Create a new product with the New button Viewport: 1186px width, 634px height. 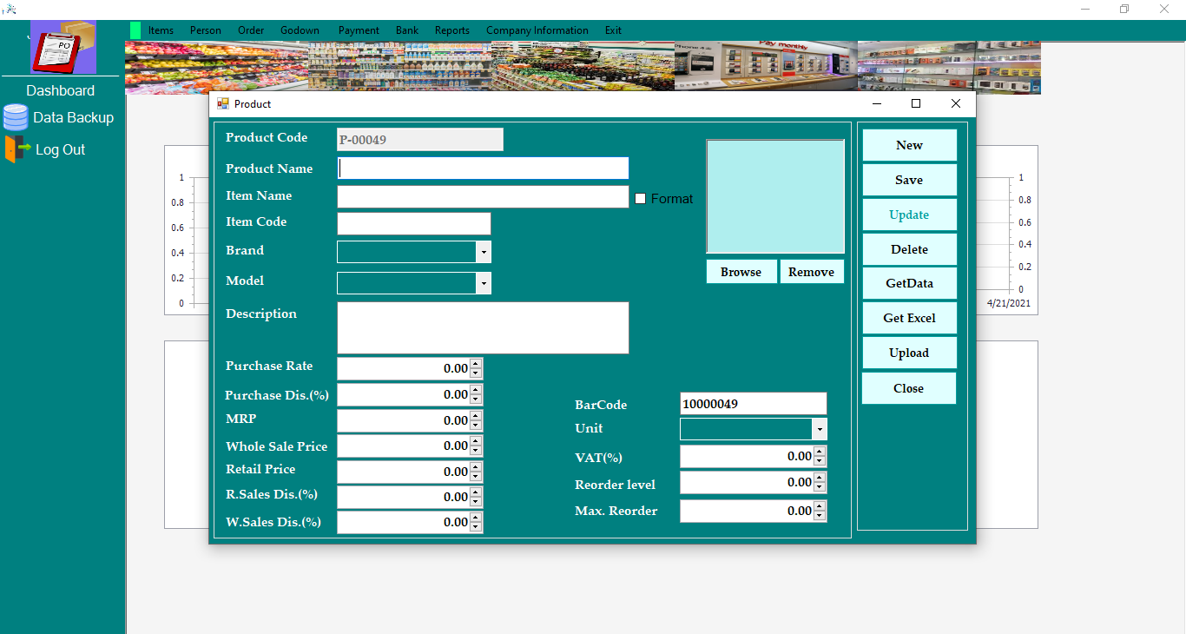point(909,144)
